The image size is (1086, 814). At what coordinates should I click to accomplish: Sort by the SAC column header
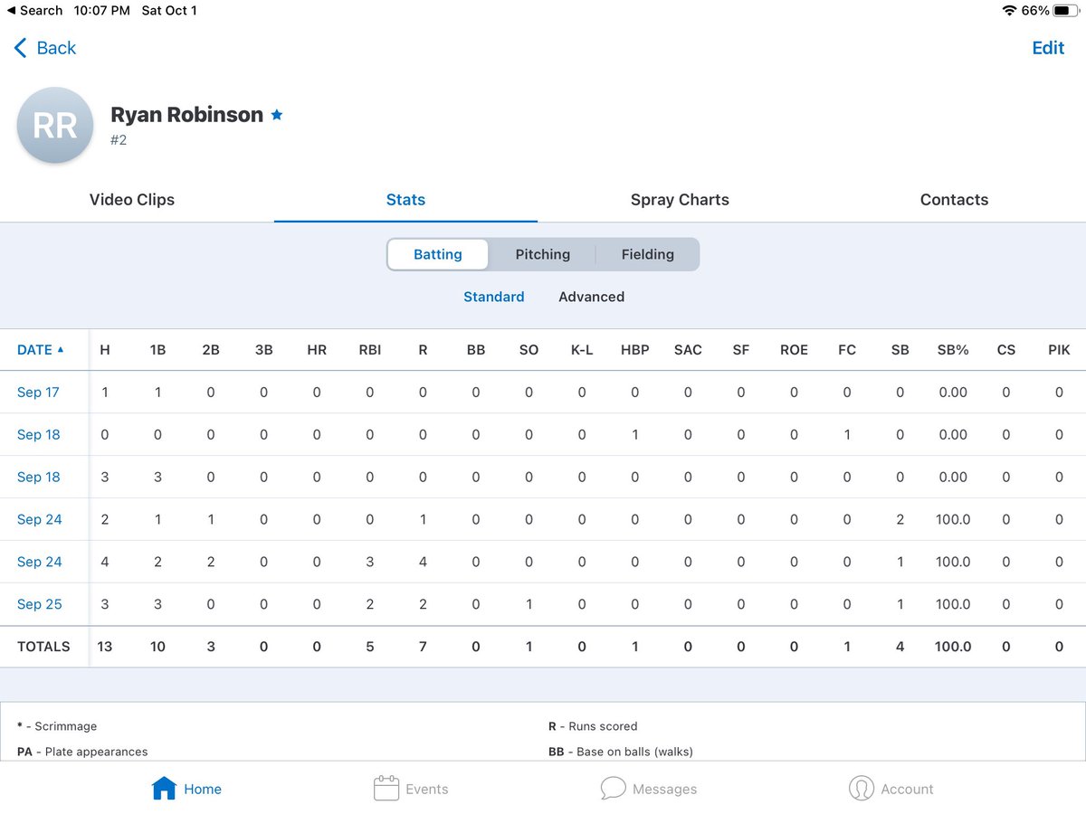click(688, 350)
